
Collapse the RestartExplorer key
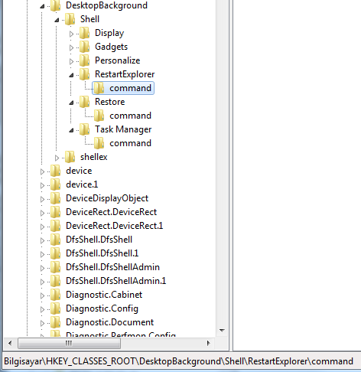(x=71, y=75)
